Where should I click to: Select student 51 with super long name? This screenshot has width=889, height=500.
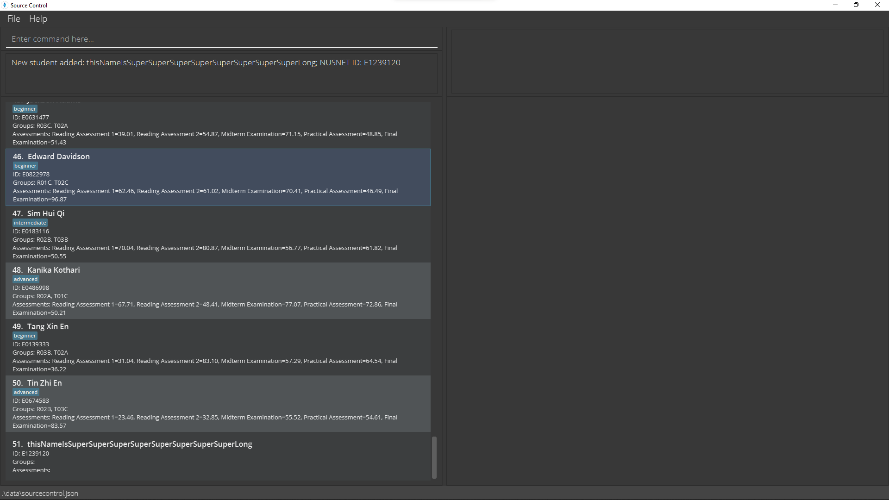point(218,456)
